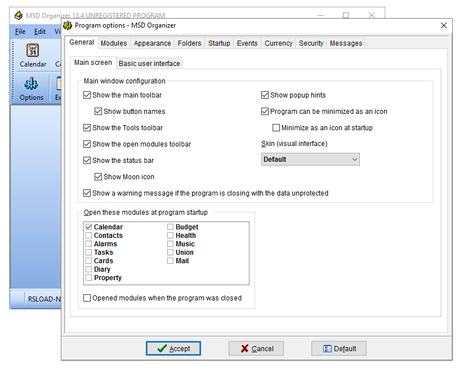Click the Open these modules at program startup label
468x372 pixels.
click(146, 212)
